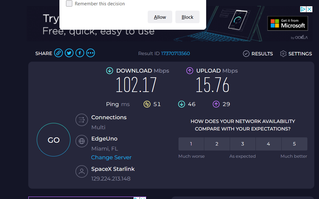319x199 pixels.
Task: Click the Connections label
Action: tap(109, 117)
